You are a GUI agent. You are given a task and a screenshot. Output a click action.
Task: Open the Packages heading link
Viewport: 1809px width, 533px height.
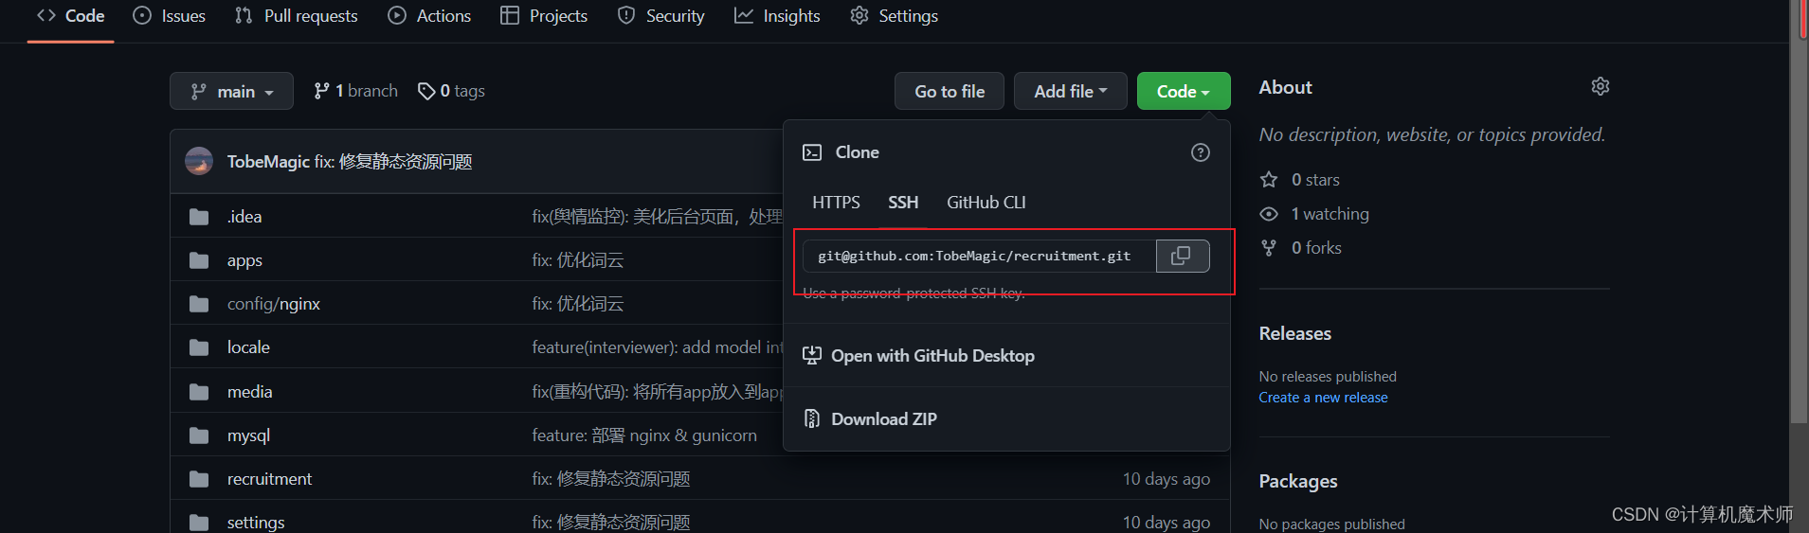click(1297, 481)
